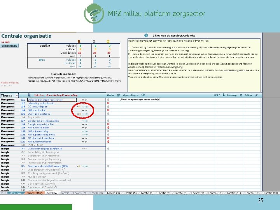
Task: Switch to the Samenvatting sheet tab
Action: click(35, 193)
